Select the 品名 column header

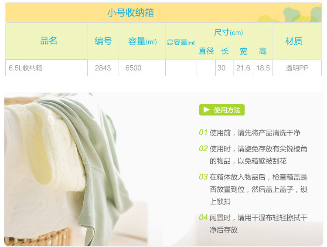tap(46, 41)
